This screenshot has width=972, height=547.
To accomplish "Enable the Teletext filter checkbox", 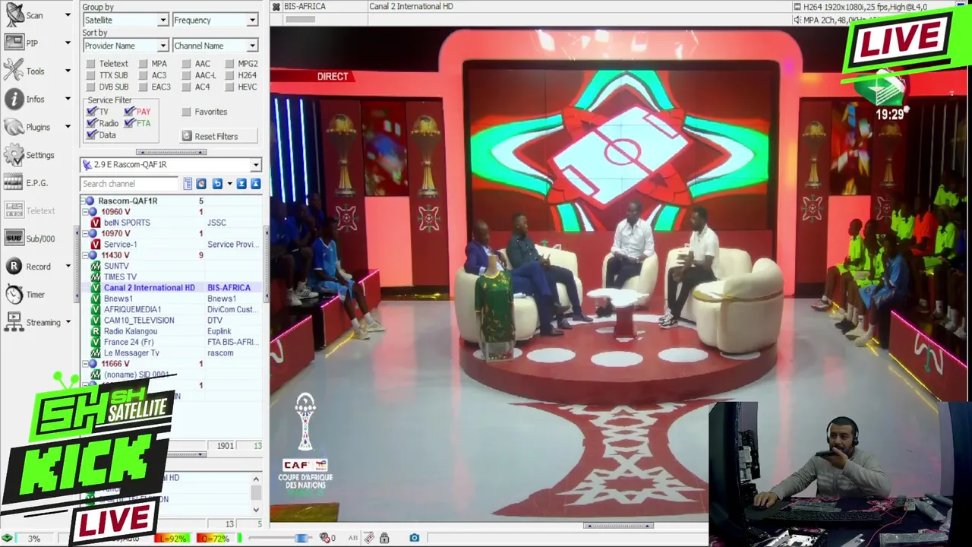I will [x=91, y=64].
